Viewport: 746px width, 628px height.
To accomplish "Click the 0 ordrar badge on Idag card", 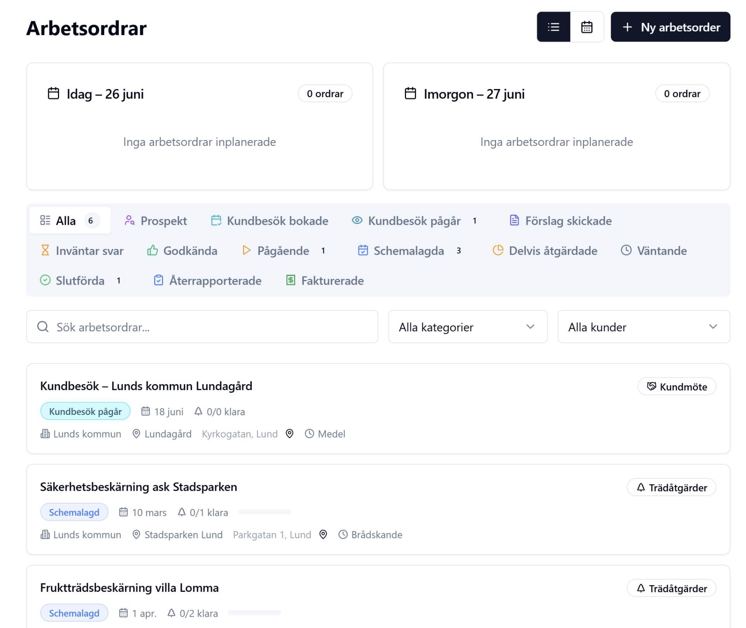I will point(325,94).
